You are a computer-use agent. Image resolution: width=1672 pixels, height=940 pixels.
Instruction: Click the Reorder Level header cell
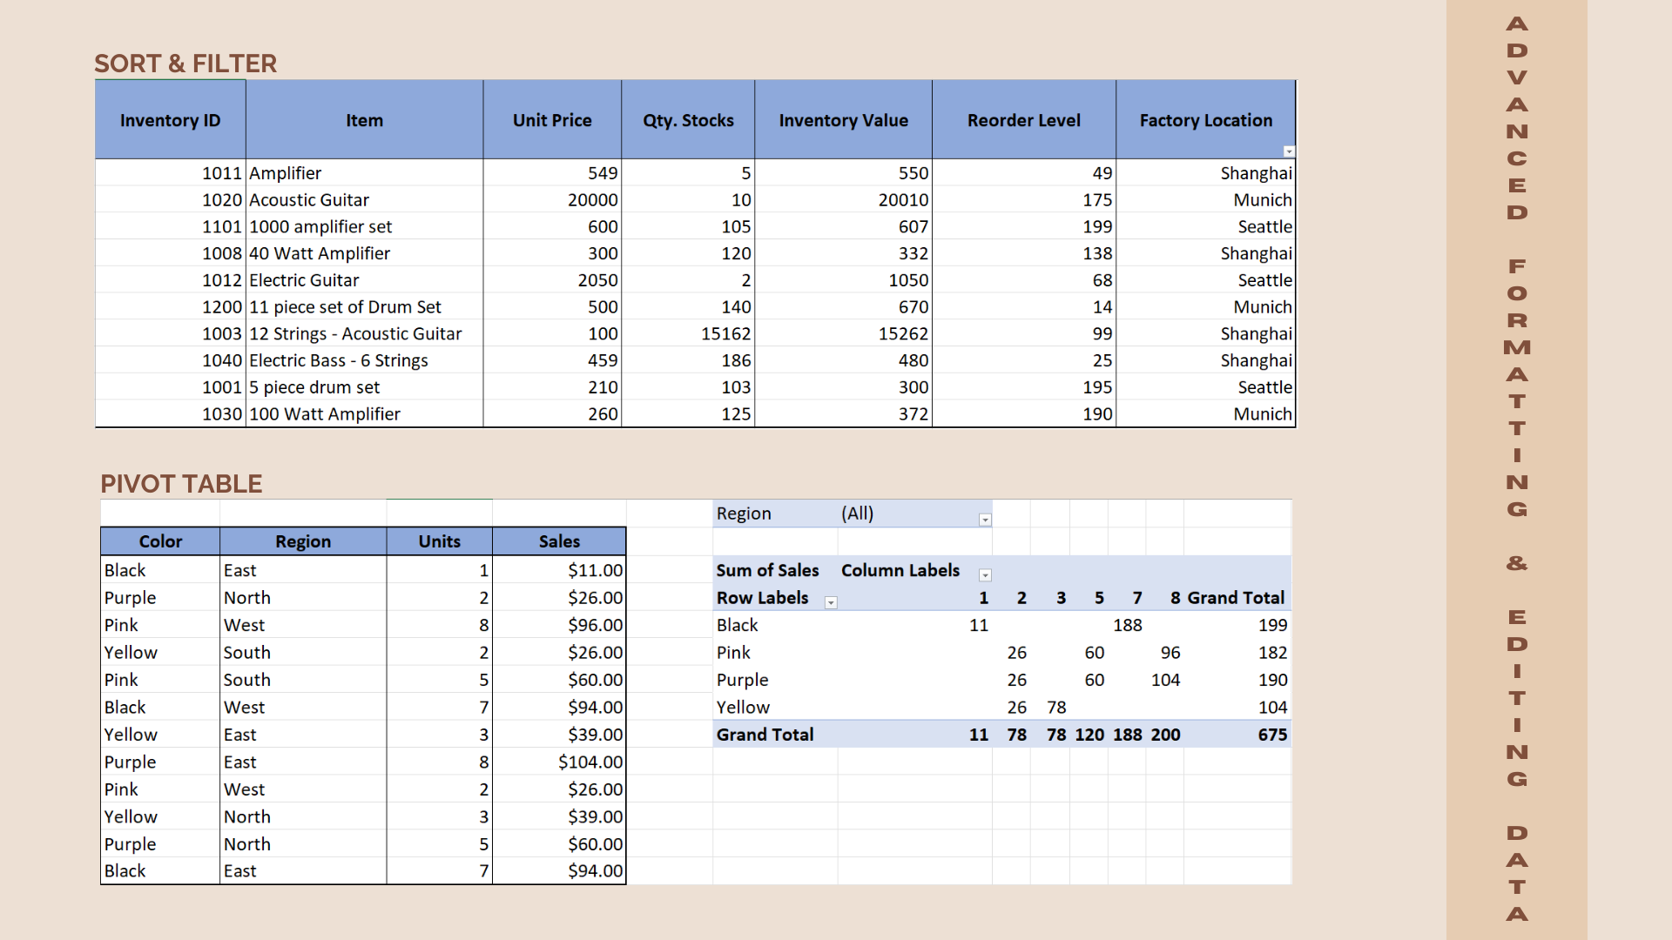(x=1023, y=120)
